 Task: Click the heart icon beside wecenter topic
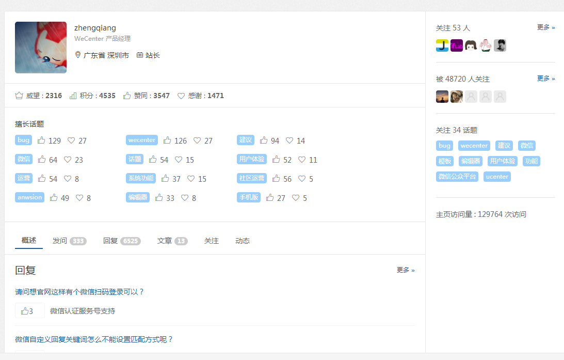pos(197,140)
